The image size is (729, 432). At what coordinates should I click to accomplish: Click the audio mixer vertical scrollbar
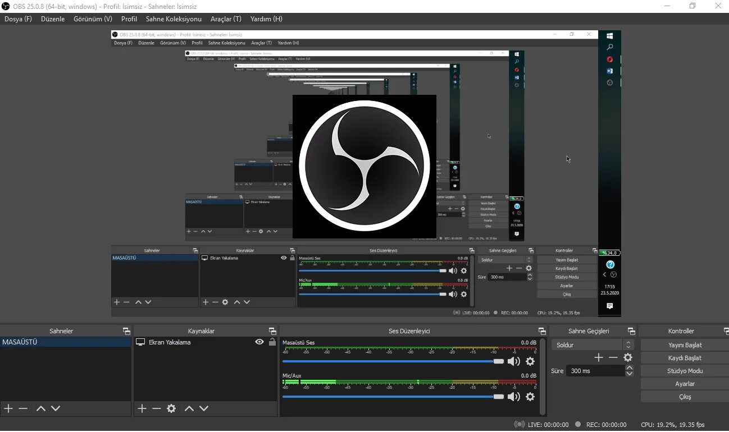coord(542,376)
